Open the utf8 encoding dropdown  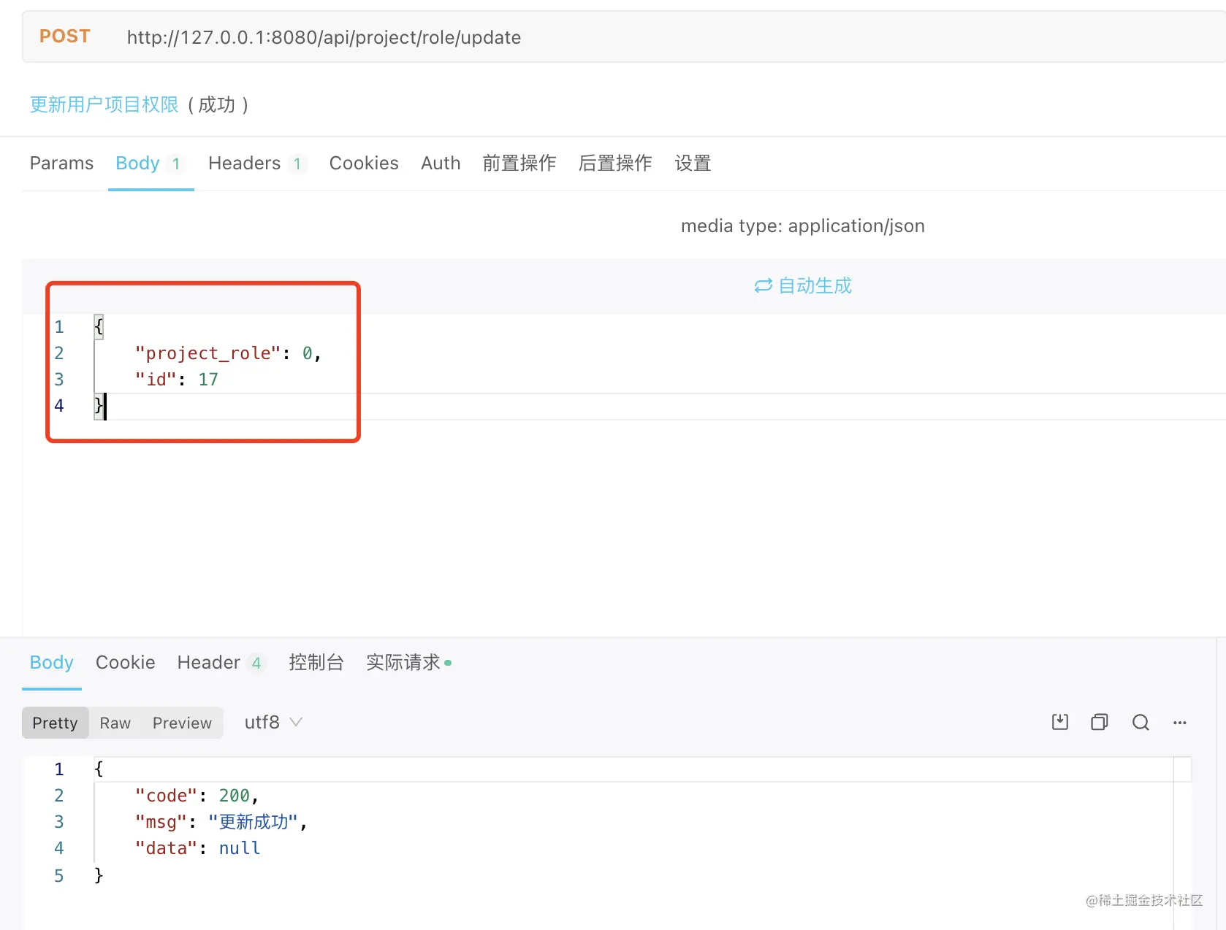273,722
